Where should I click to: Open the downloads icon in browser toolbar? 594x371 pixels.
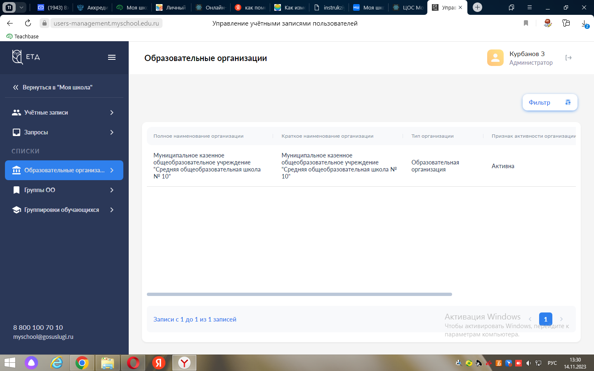[x=585, y=24]
